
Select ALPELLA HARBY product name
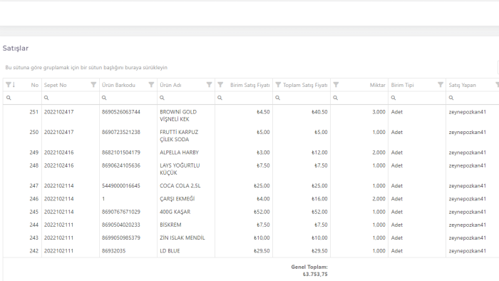[x=179, y=153]
